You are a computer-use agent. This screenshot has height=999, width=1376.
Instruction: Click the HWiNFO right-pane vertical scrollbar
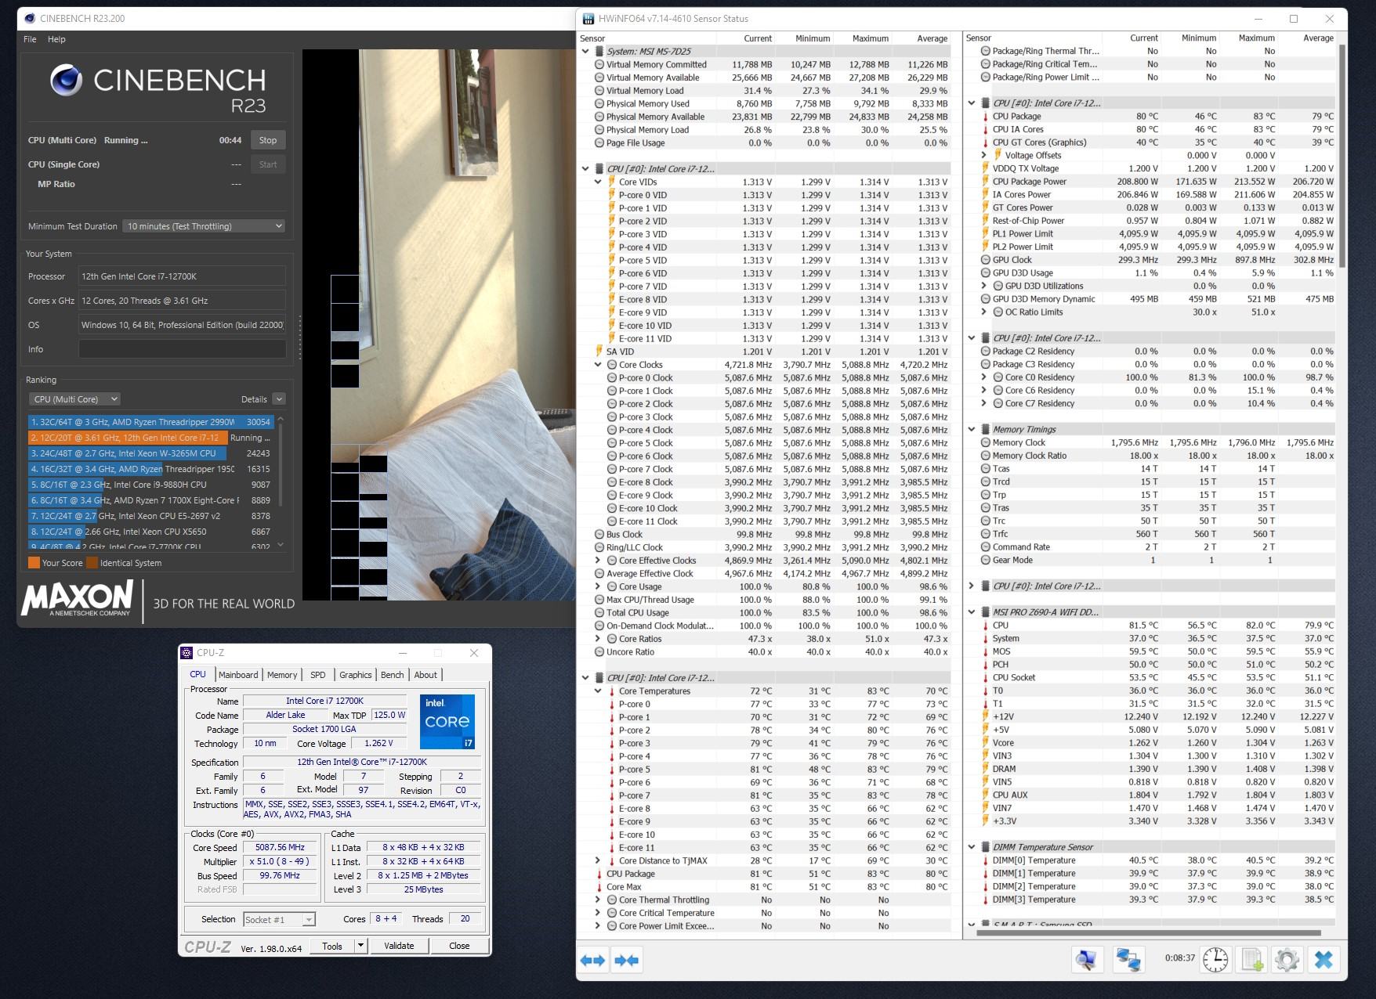[x=1342, y=157]
